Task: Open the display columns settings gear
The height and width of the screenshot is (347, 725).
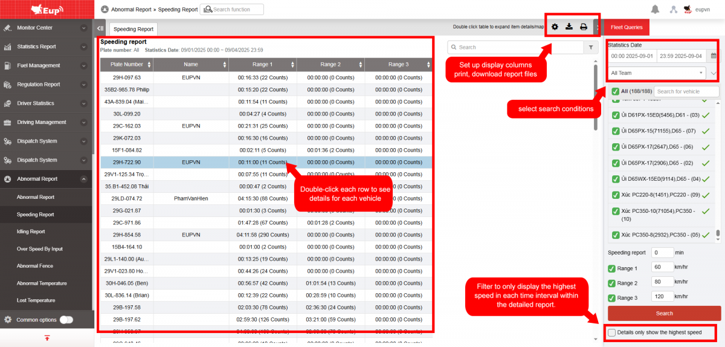Action: pos(555,27)
